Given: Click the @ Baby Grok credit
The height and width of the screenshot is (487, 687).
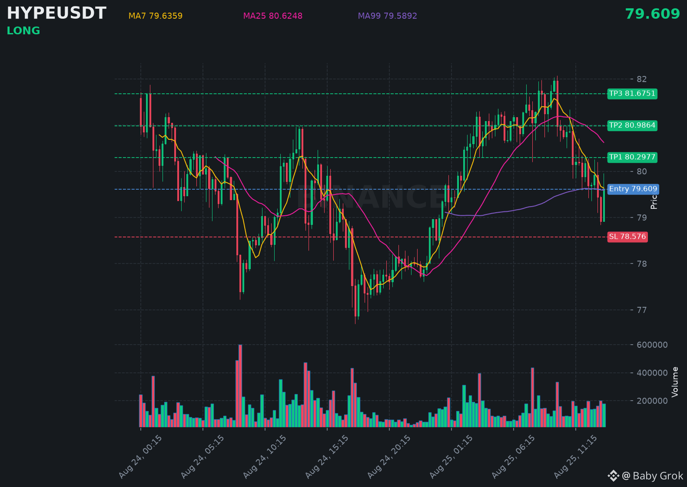Looking at the screenshot, I should [653, 476].
